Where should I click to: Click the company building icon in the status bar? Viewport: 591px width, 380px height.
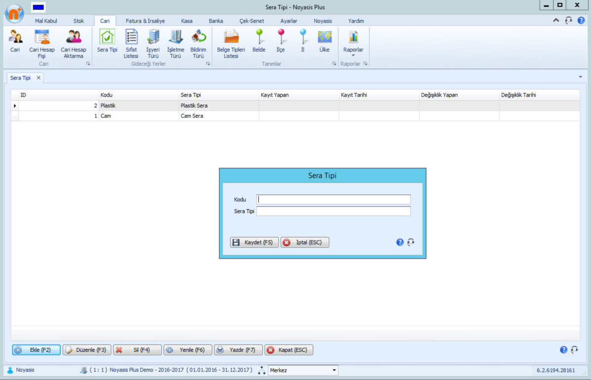(84, 370)
